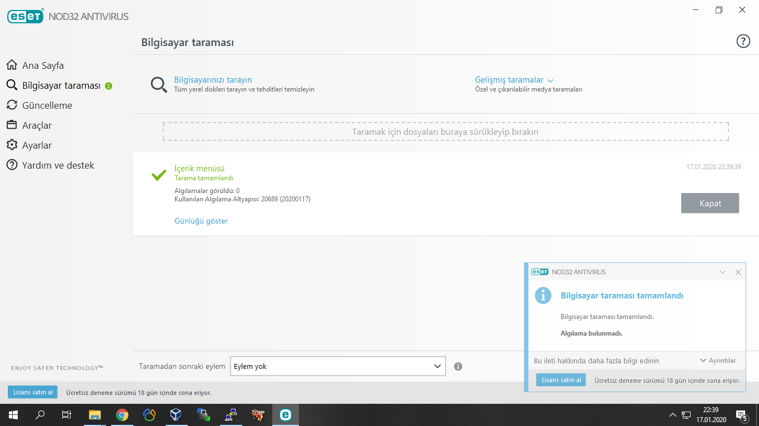This screenshot has height=426, width=759.
Task: Click the scan timestamp 17.01.2020 22:39:39
Action: coord(713,166)
